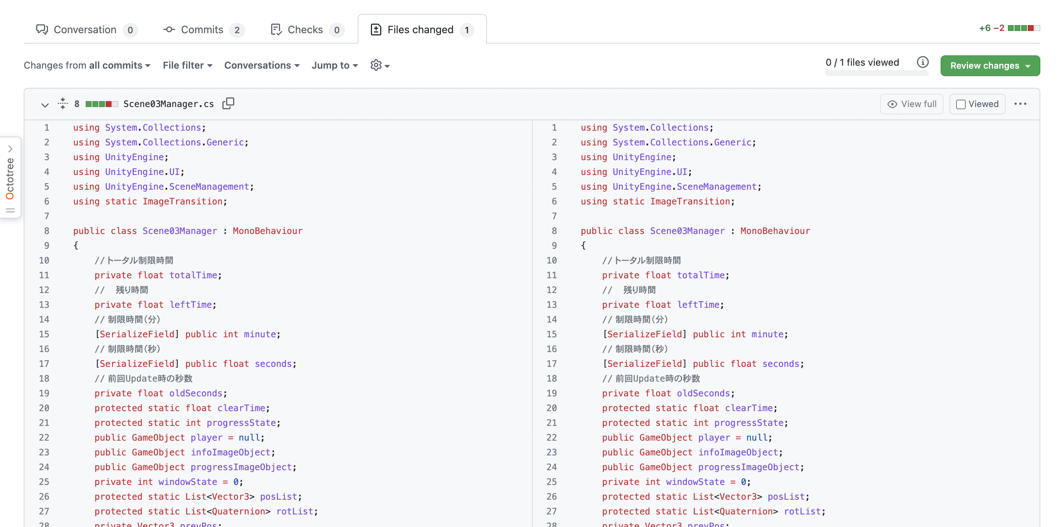This screenshot has width=1064, height=527.
Task: Click the Scene03Manager.cs file name
Action: [x=168, y=104]
